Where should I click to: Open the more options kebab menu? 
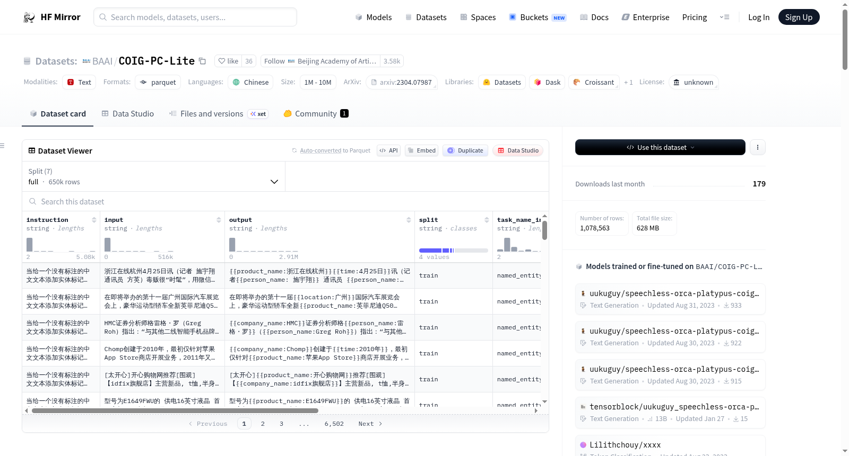tap(758, 147)
